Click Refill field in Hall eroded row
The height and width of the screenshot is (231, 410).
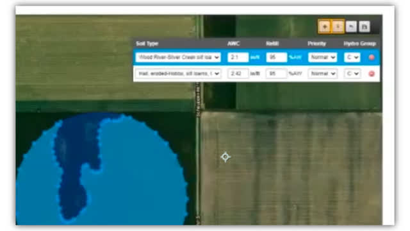pyautogui.click(x=276, y=74)
